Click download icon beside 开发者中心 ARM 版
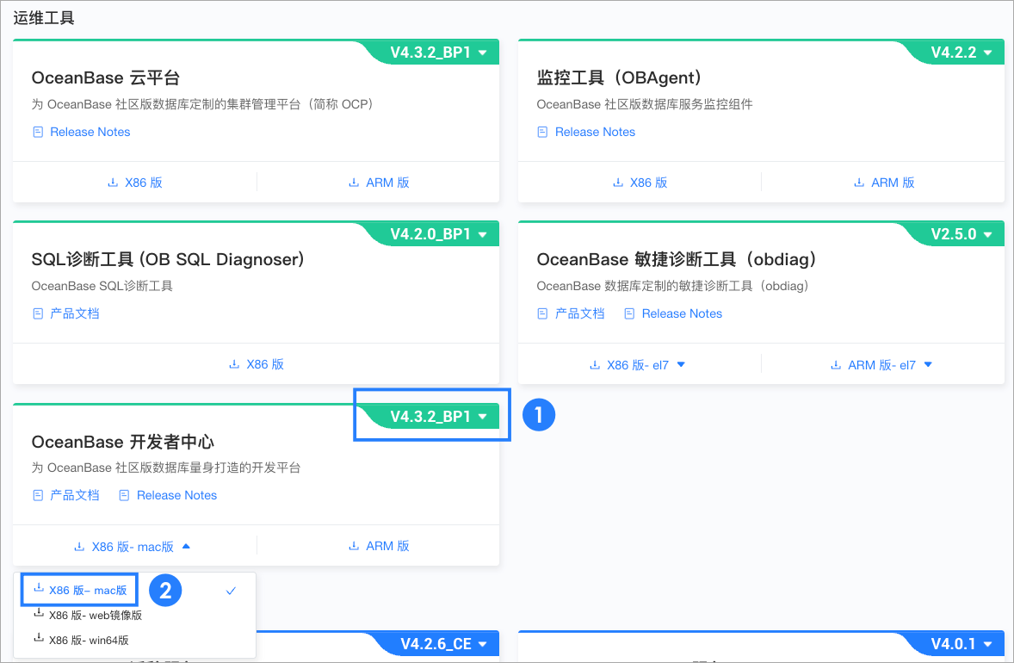Viewport: 1014px width, 663px height. point(352,545)
